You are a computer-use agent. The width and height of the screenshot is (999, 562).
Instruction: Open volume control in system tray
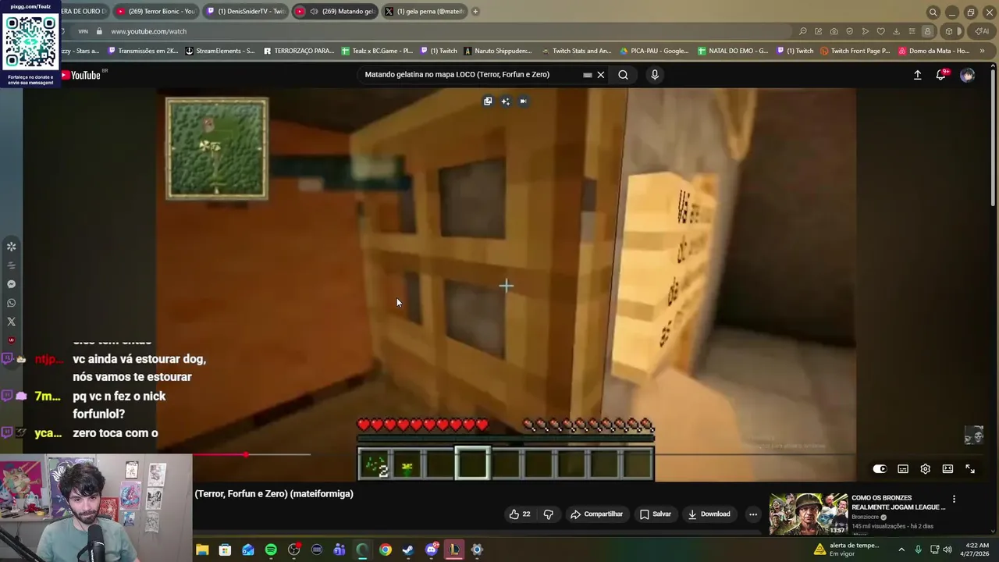point(949,550)
